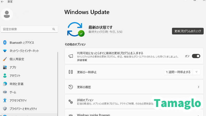
Task: Open the user profile avatar
Action: pos(7,14)
